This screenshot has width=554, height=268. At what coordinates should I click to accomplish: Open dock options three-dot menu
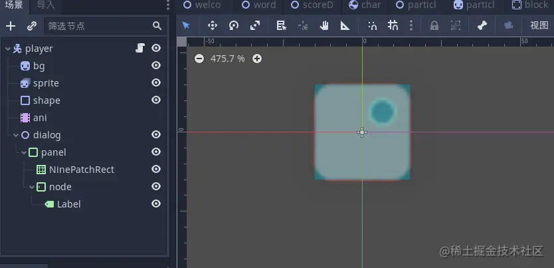point(168,5)
